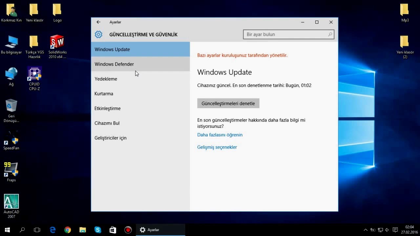Click the settings gear beside GÜNCELLEŞTİRME VE GÜVENLİK
Viewport: 420px width, 236px height.
point(98,34)
